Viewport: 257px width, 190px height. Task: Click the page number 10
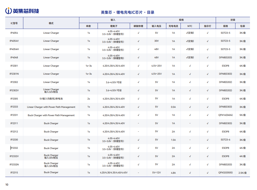7,185
